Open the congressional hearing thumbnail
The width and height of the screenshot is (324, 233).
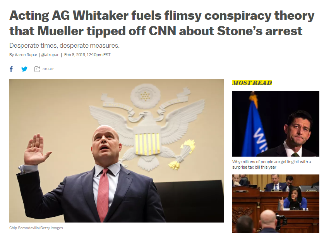coord(276,204)
